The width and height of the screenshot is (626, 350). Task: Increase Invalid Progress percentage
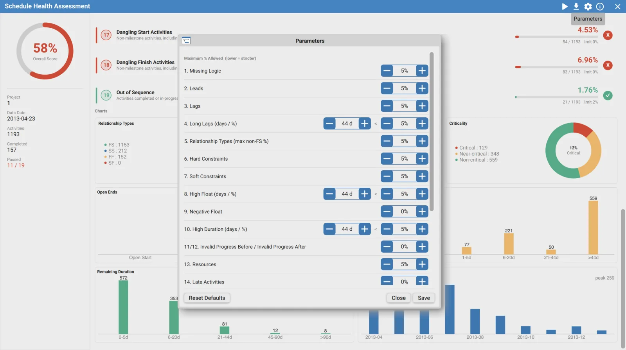pos(422,247)
